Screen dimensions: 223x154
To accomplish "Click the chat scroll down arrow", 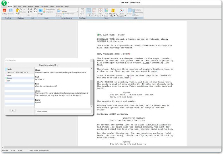I will (x=92, y=107).
